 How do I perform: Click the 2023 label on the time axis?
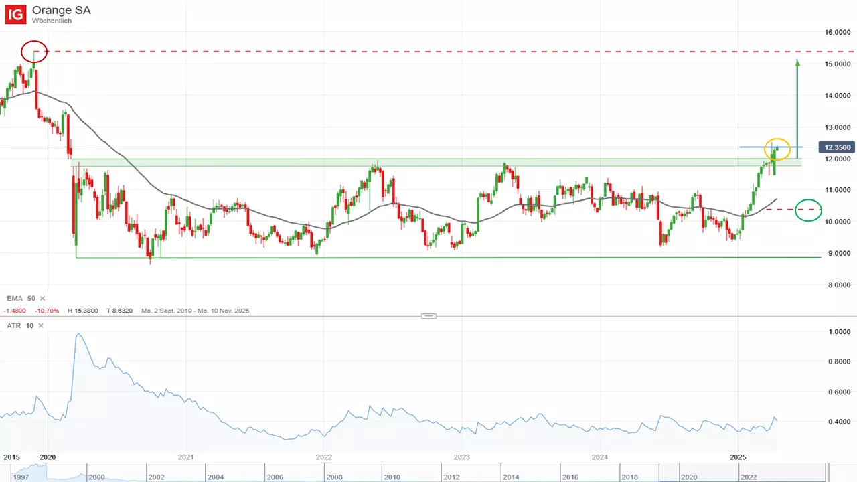coord(462,457)
